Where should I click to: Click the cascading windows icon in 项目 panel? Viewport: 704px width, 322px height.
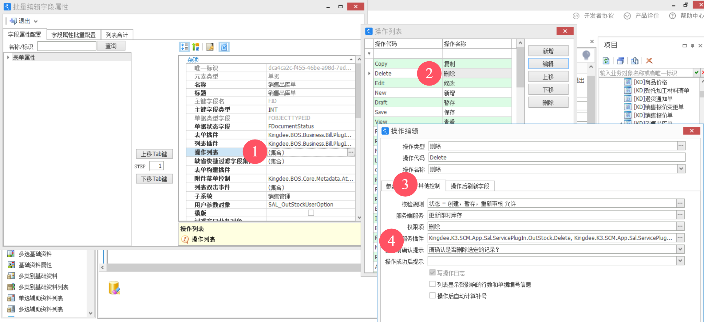tap(620, 61)
